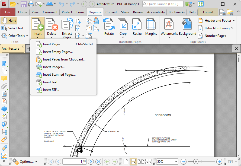This screenshot has width=241, height=166.
Task: Switch to two pages continuous layout
Action: (149, 162)
